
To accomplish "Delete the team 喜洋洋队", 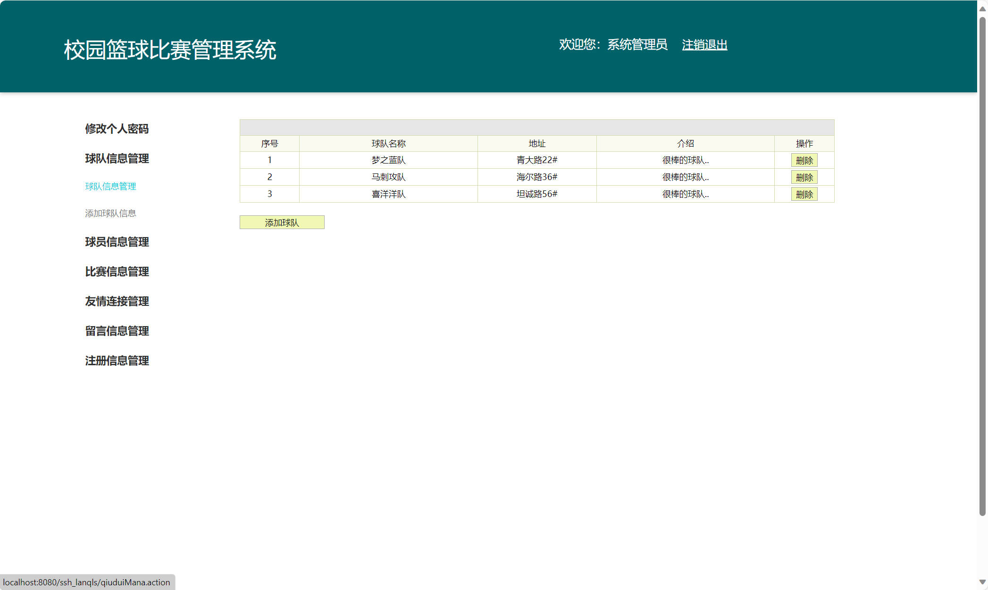I will pos(804,194).
